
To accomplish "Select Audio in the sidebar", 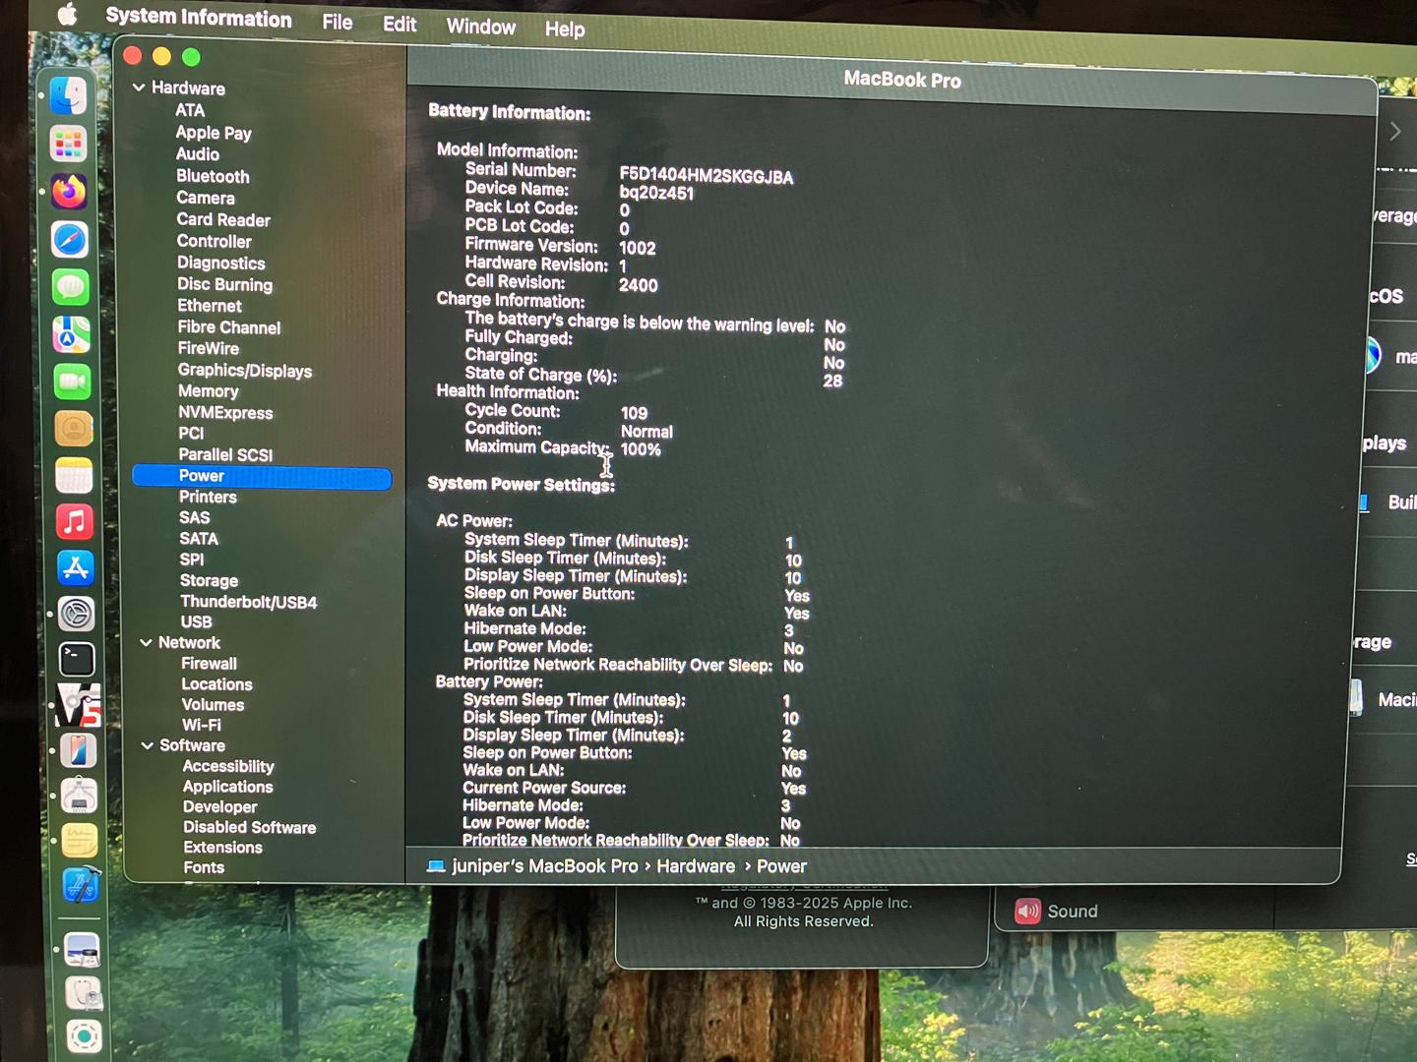I will tap(198, 154).
